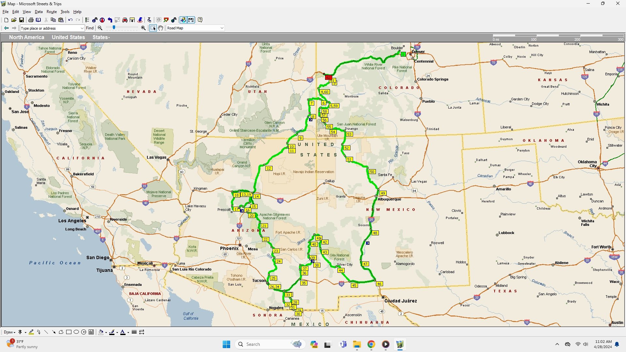626x352 pixels.
Task: Open the Route menu
Action: pos(52,12)
